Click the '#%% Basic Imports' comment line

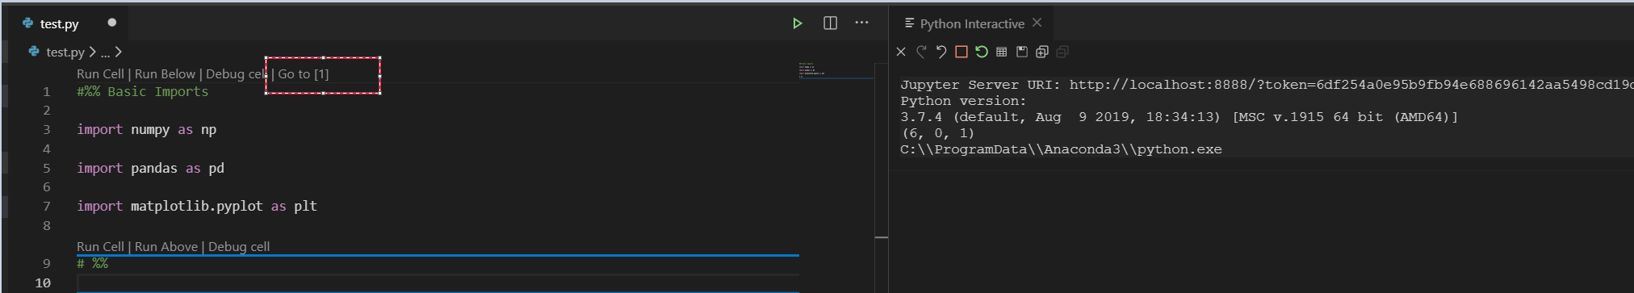(x=142, y=91)
